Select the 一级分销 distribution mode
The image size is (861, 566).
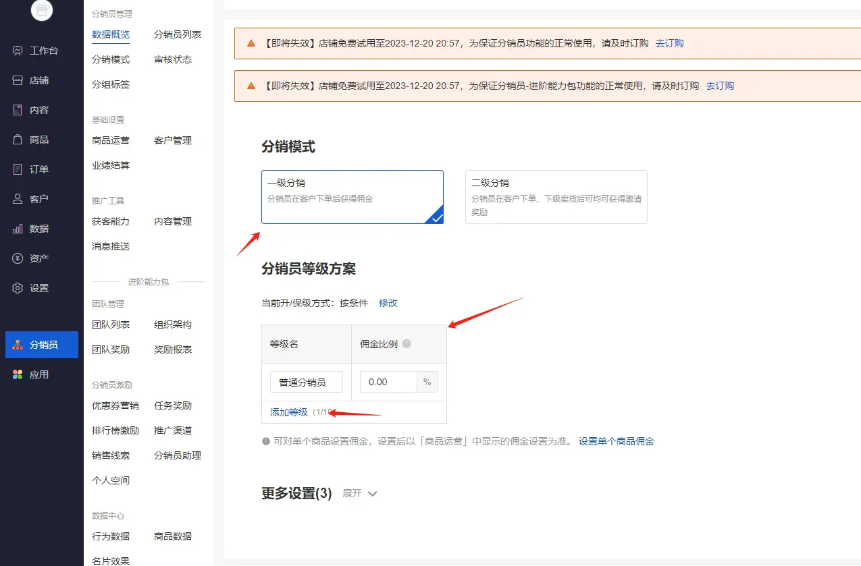pyautogui.click(x=352, y=196)
